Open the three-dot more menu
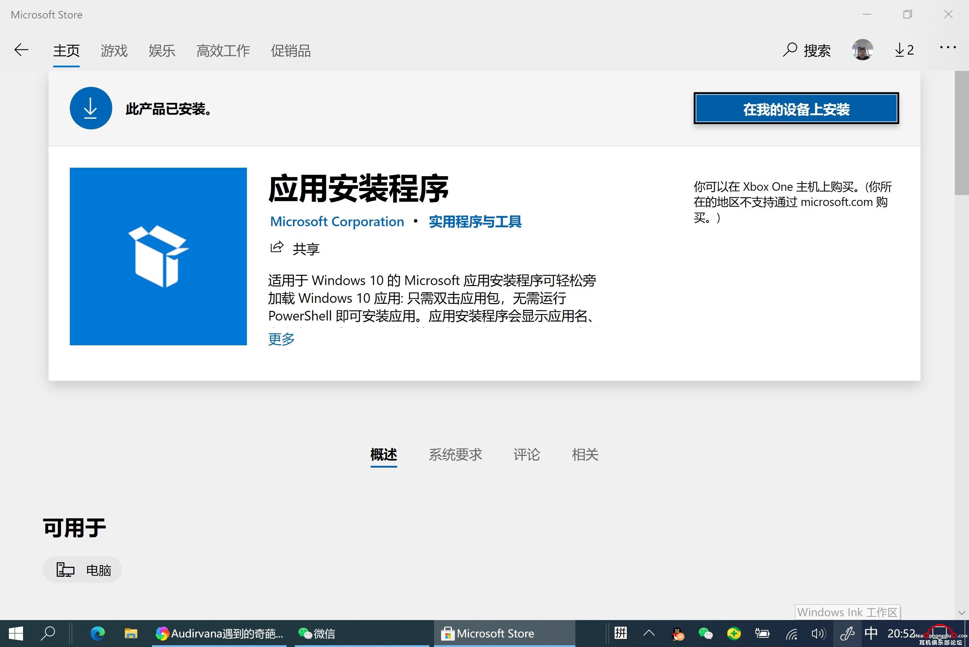This screenshot has width=969, height=647. (947, 48)
